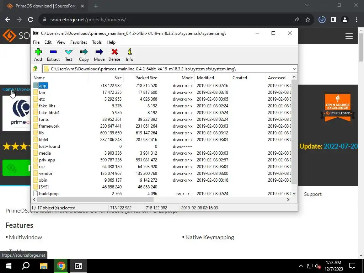364x273 pixels.
Task: Open the Tools menu
Action: pos(97,42)
